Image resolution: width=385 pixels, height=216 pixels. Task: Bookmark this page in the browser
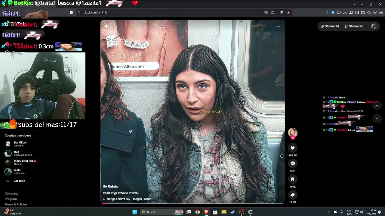click(x=71, y=12)
